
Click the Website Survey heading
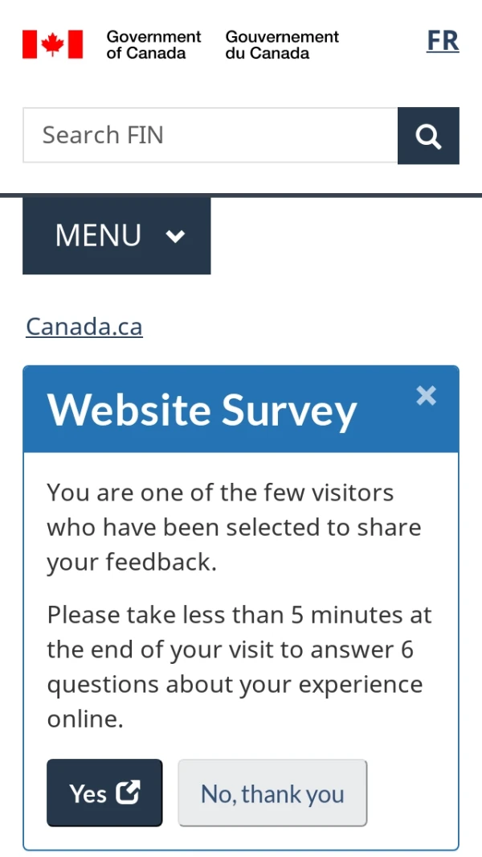(202, 410)
